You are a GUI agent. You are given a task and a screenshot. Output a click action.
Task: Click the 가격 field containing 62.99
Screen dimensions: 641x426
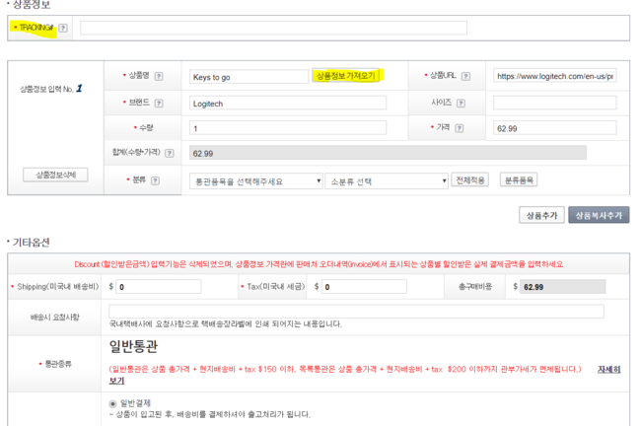click(x=555, y=128)
